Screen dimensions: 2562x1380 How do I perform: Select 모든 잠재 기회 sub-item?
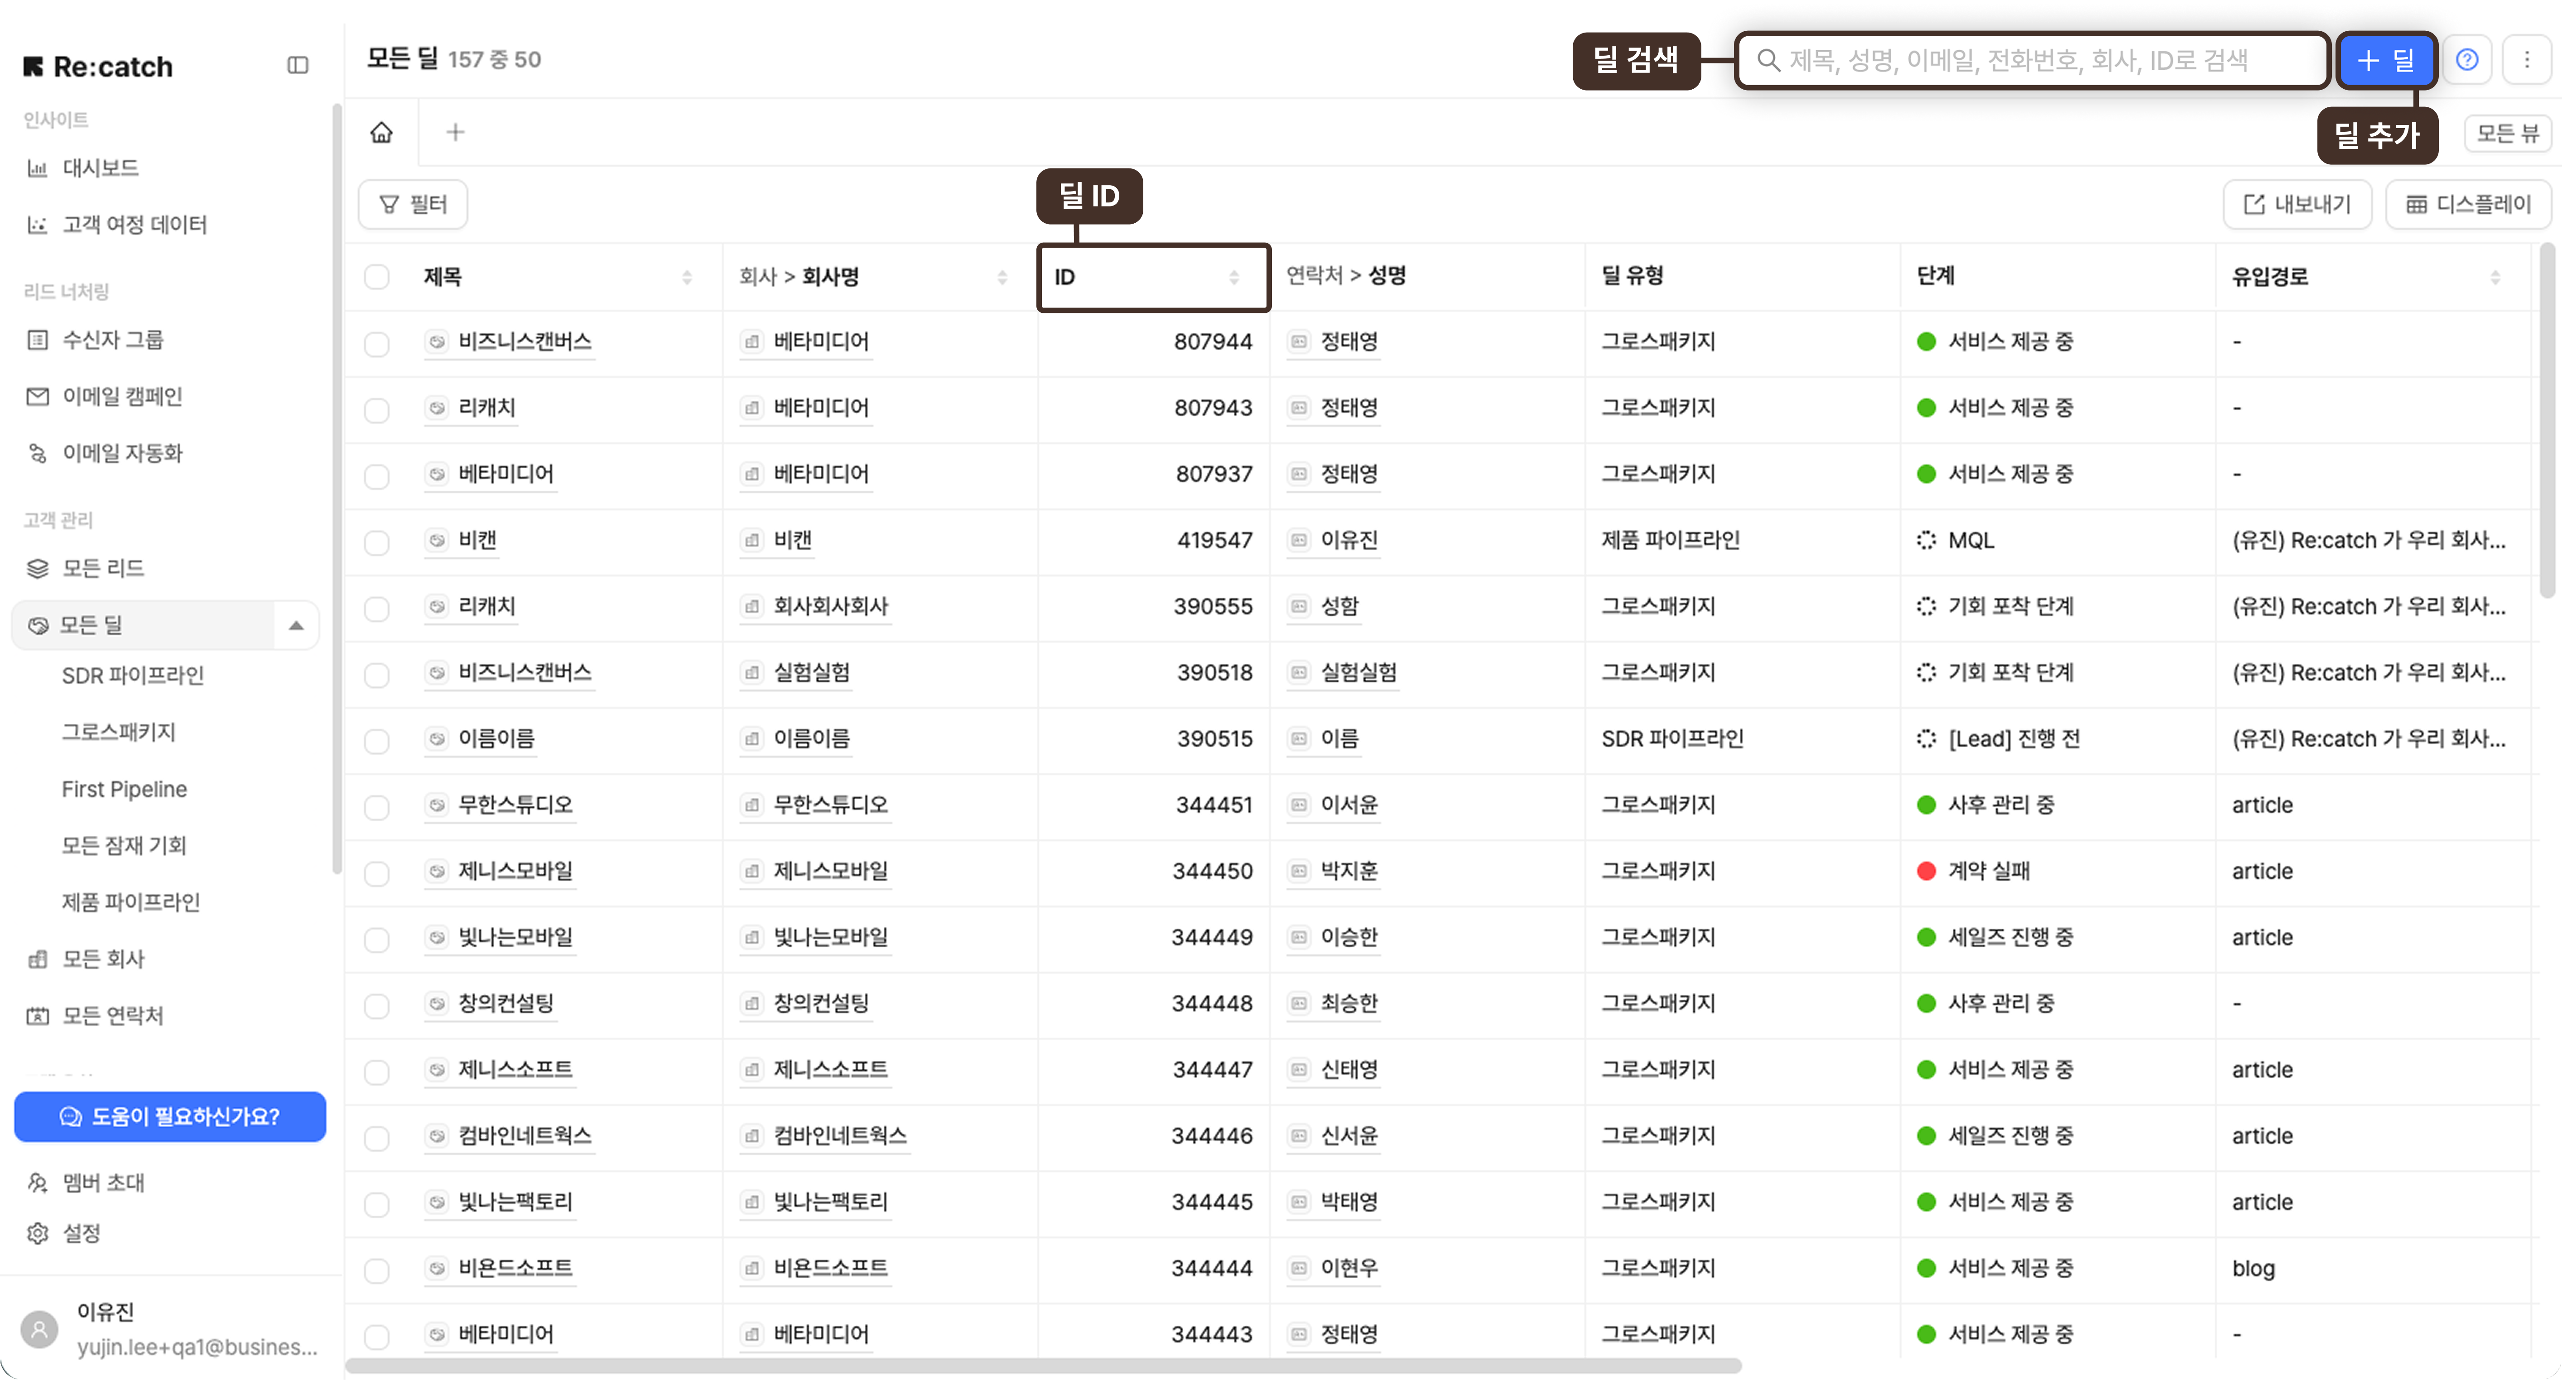[124, 846]
